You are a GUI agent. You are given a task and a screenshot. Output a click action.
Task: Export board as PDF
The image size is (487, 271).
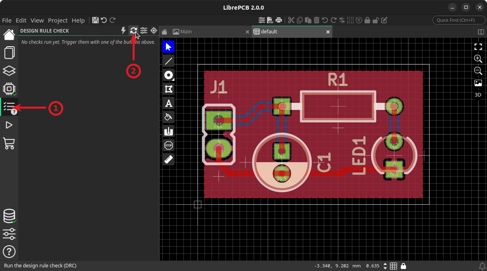click(x=270, y=20)
